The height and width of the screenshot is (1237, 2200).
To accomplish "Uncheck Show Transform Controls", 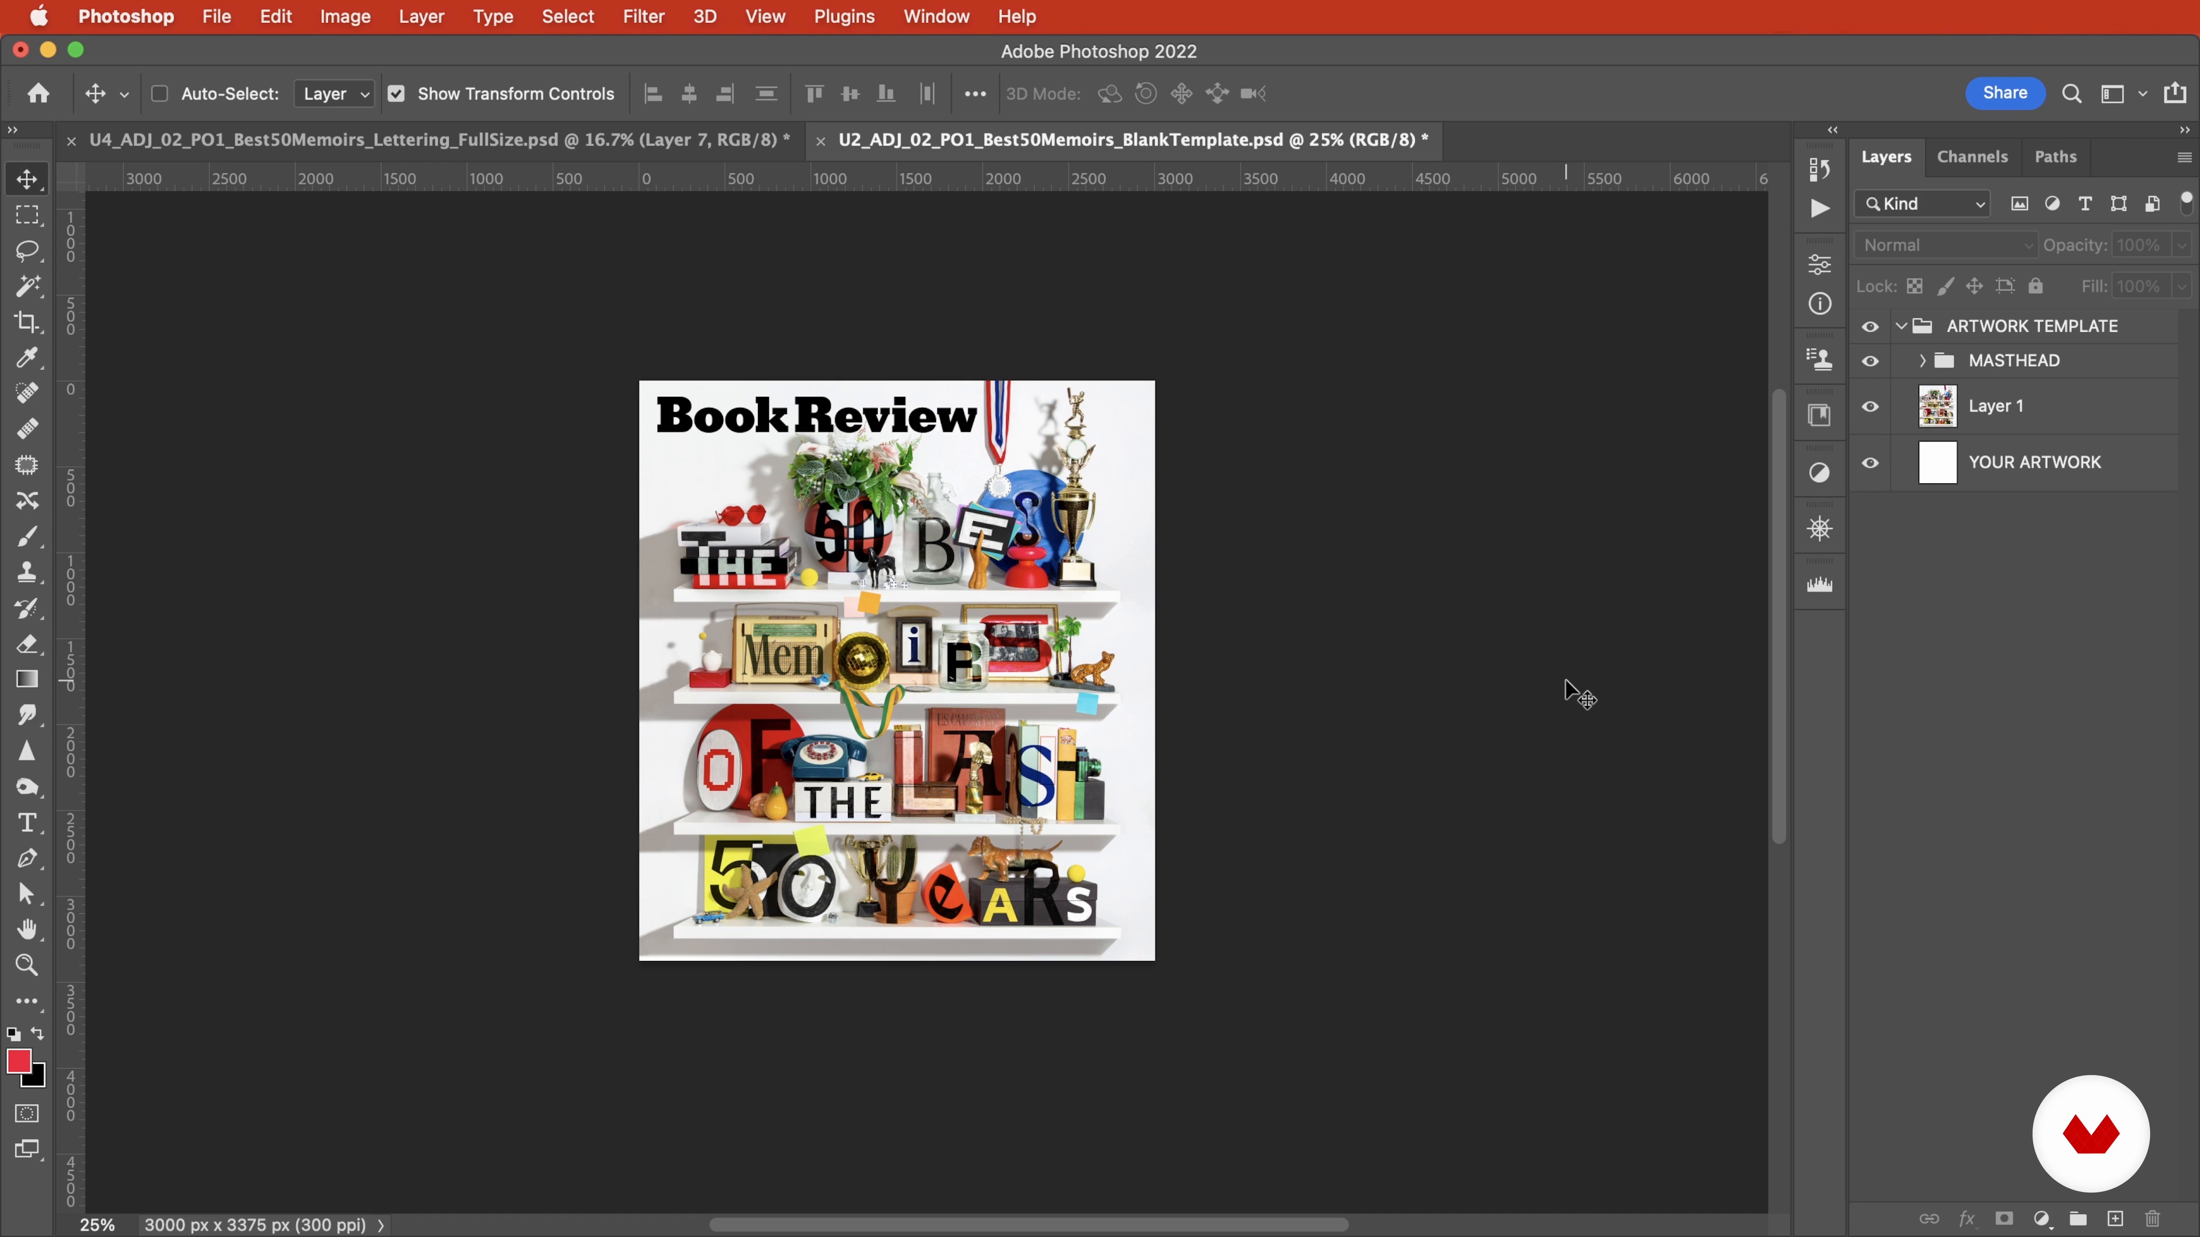I will (x=396, y=94).
